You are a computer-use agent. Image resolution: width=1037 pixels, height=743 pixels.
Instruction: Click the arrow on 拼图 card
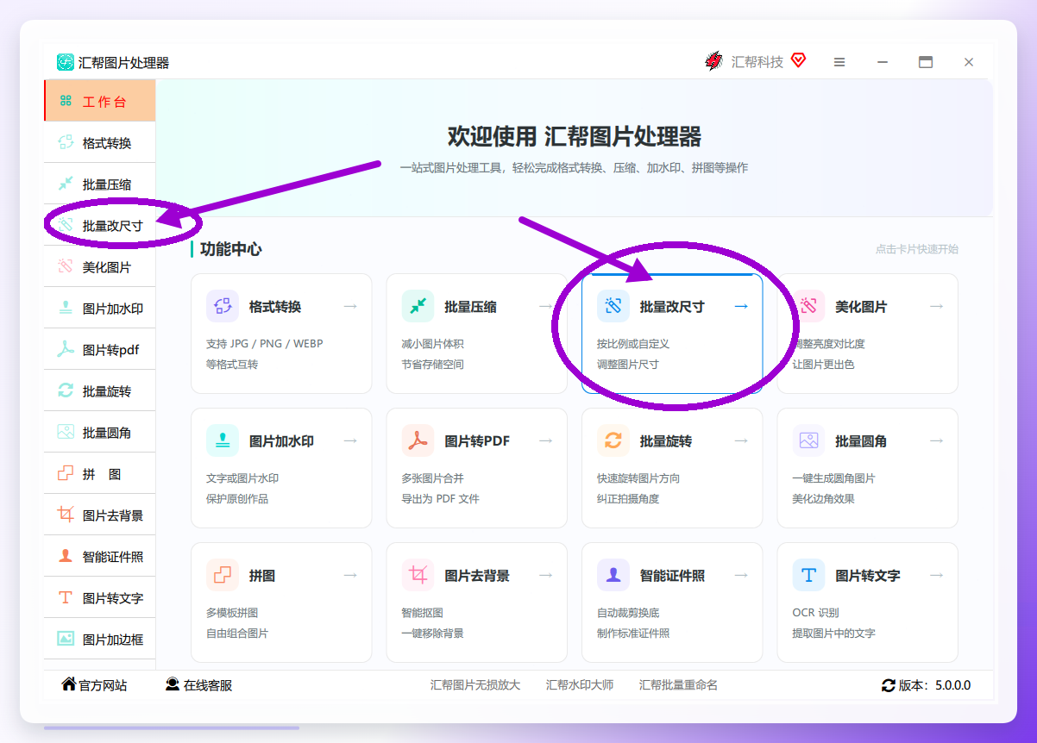pyautogui.click(x=350, y=575)
